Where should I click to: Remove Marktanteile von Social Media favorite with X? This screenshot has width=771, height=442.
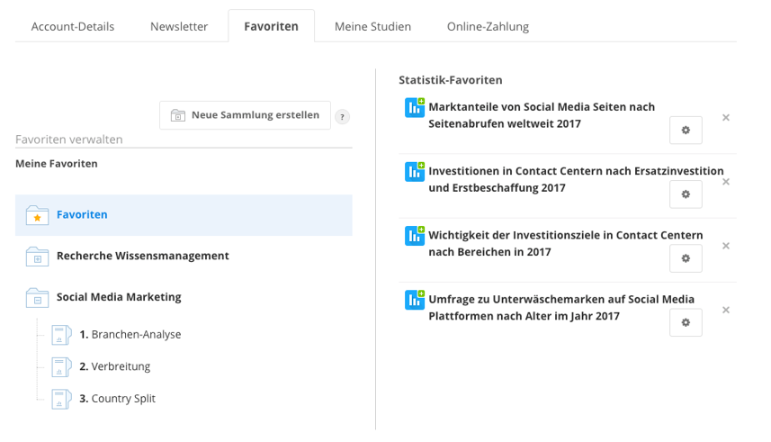(x=726, y=118)
